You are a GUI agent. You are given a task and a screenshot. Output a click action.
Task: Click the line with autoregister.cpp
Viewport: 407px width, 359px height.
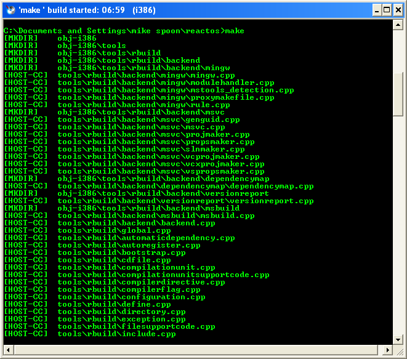pos(102,245)
